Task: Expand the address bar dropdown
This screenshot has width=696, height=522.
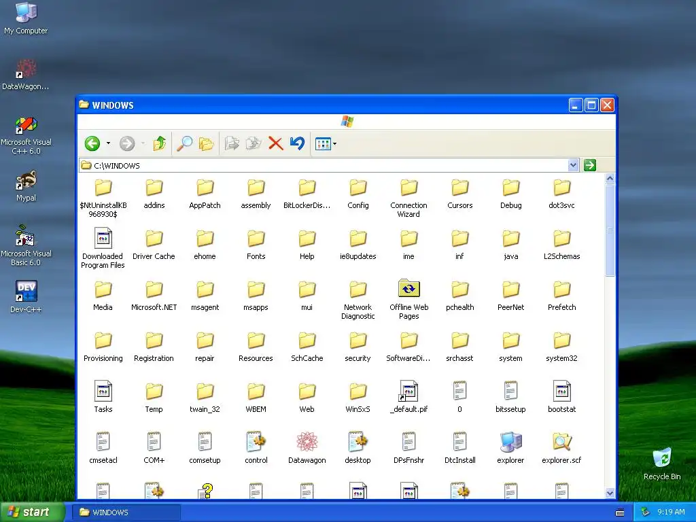Action: [573, 166]
